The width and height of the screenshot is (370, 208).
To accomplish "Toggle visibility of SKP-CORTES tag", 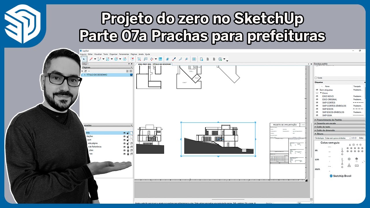I will click(x=317, y=103).
